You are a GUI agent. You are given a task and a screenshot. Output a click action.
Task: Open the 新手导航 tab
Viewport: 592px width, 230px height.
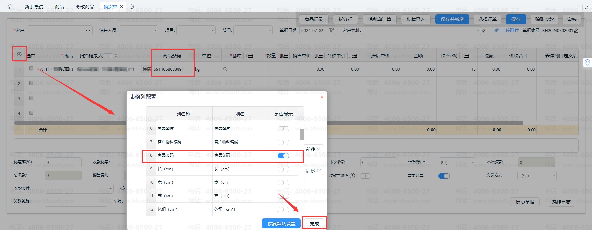34,7
